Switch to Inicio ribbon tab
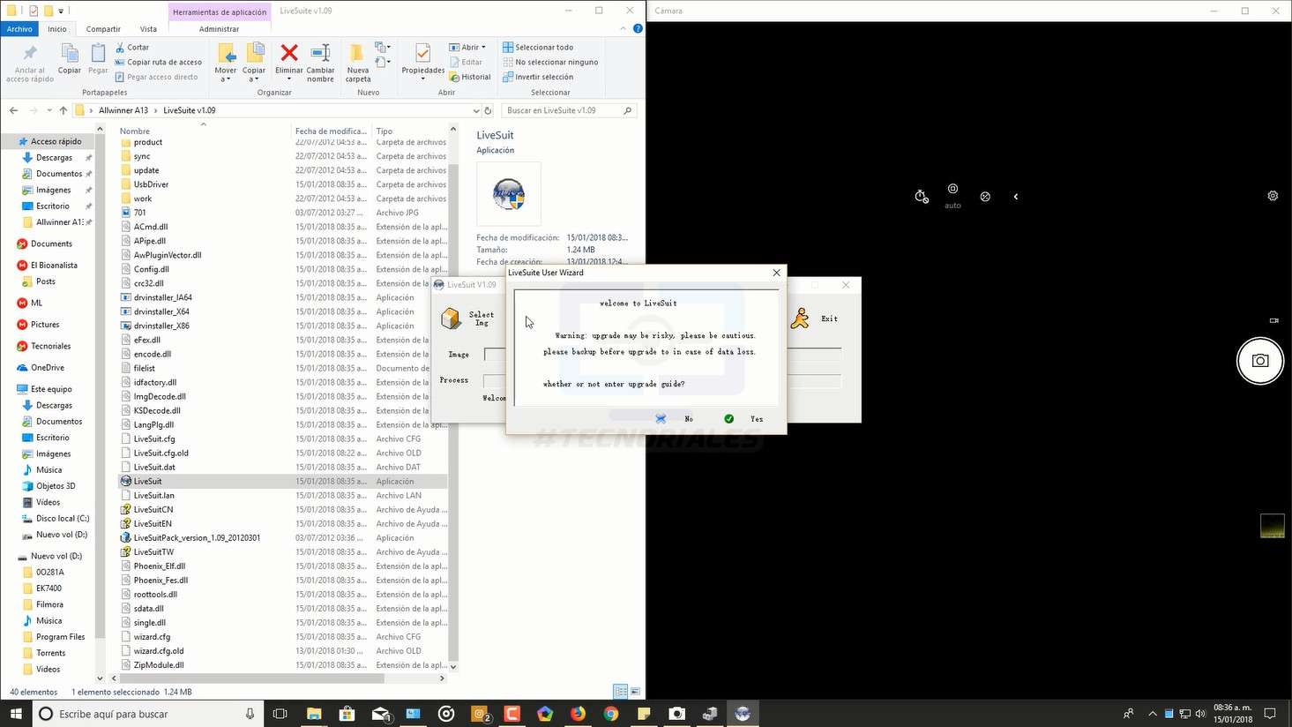The width and height of the screenshot is (1292, 727). (x=57, y=29)
